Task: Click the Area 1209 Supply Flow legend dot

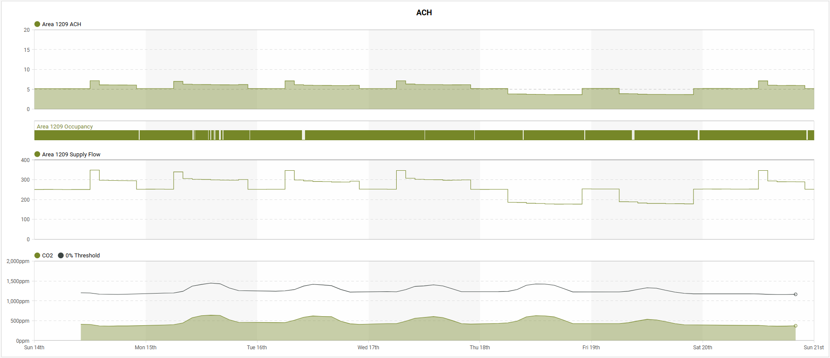Action: pos(37,154)
